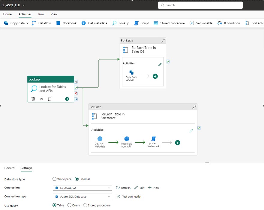264x210 pixels.
Task: Select Stored procedure as query option
Action: (85, 205)
